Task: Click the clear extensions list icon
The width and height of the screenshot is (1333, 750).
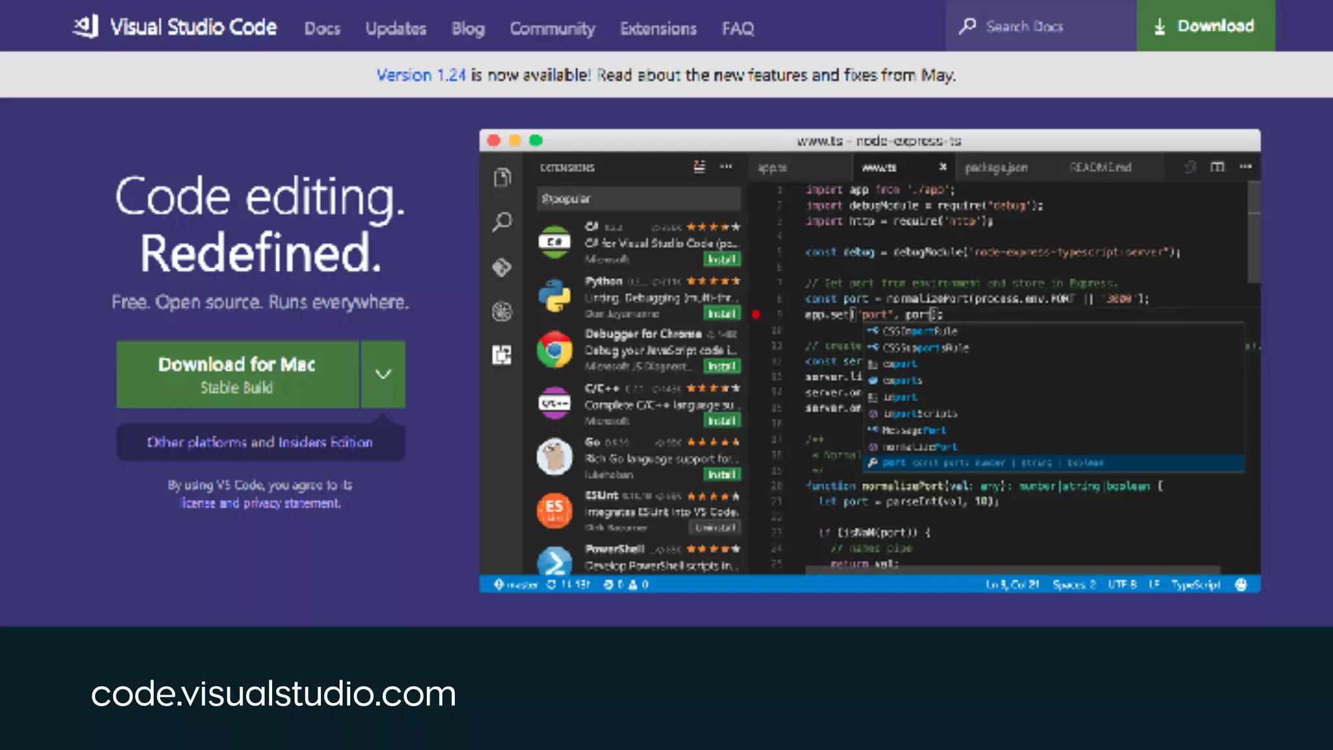Action: pyautogui.click(x=699, y=167)
